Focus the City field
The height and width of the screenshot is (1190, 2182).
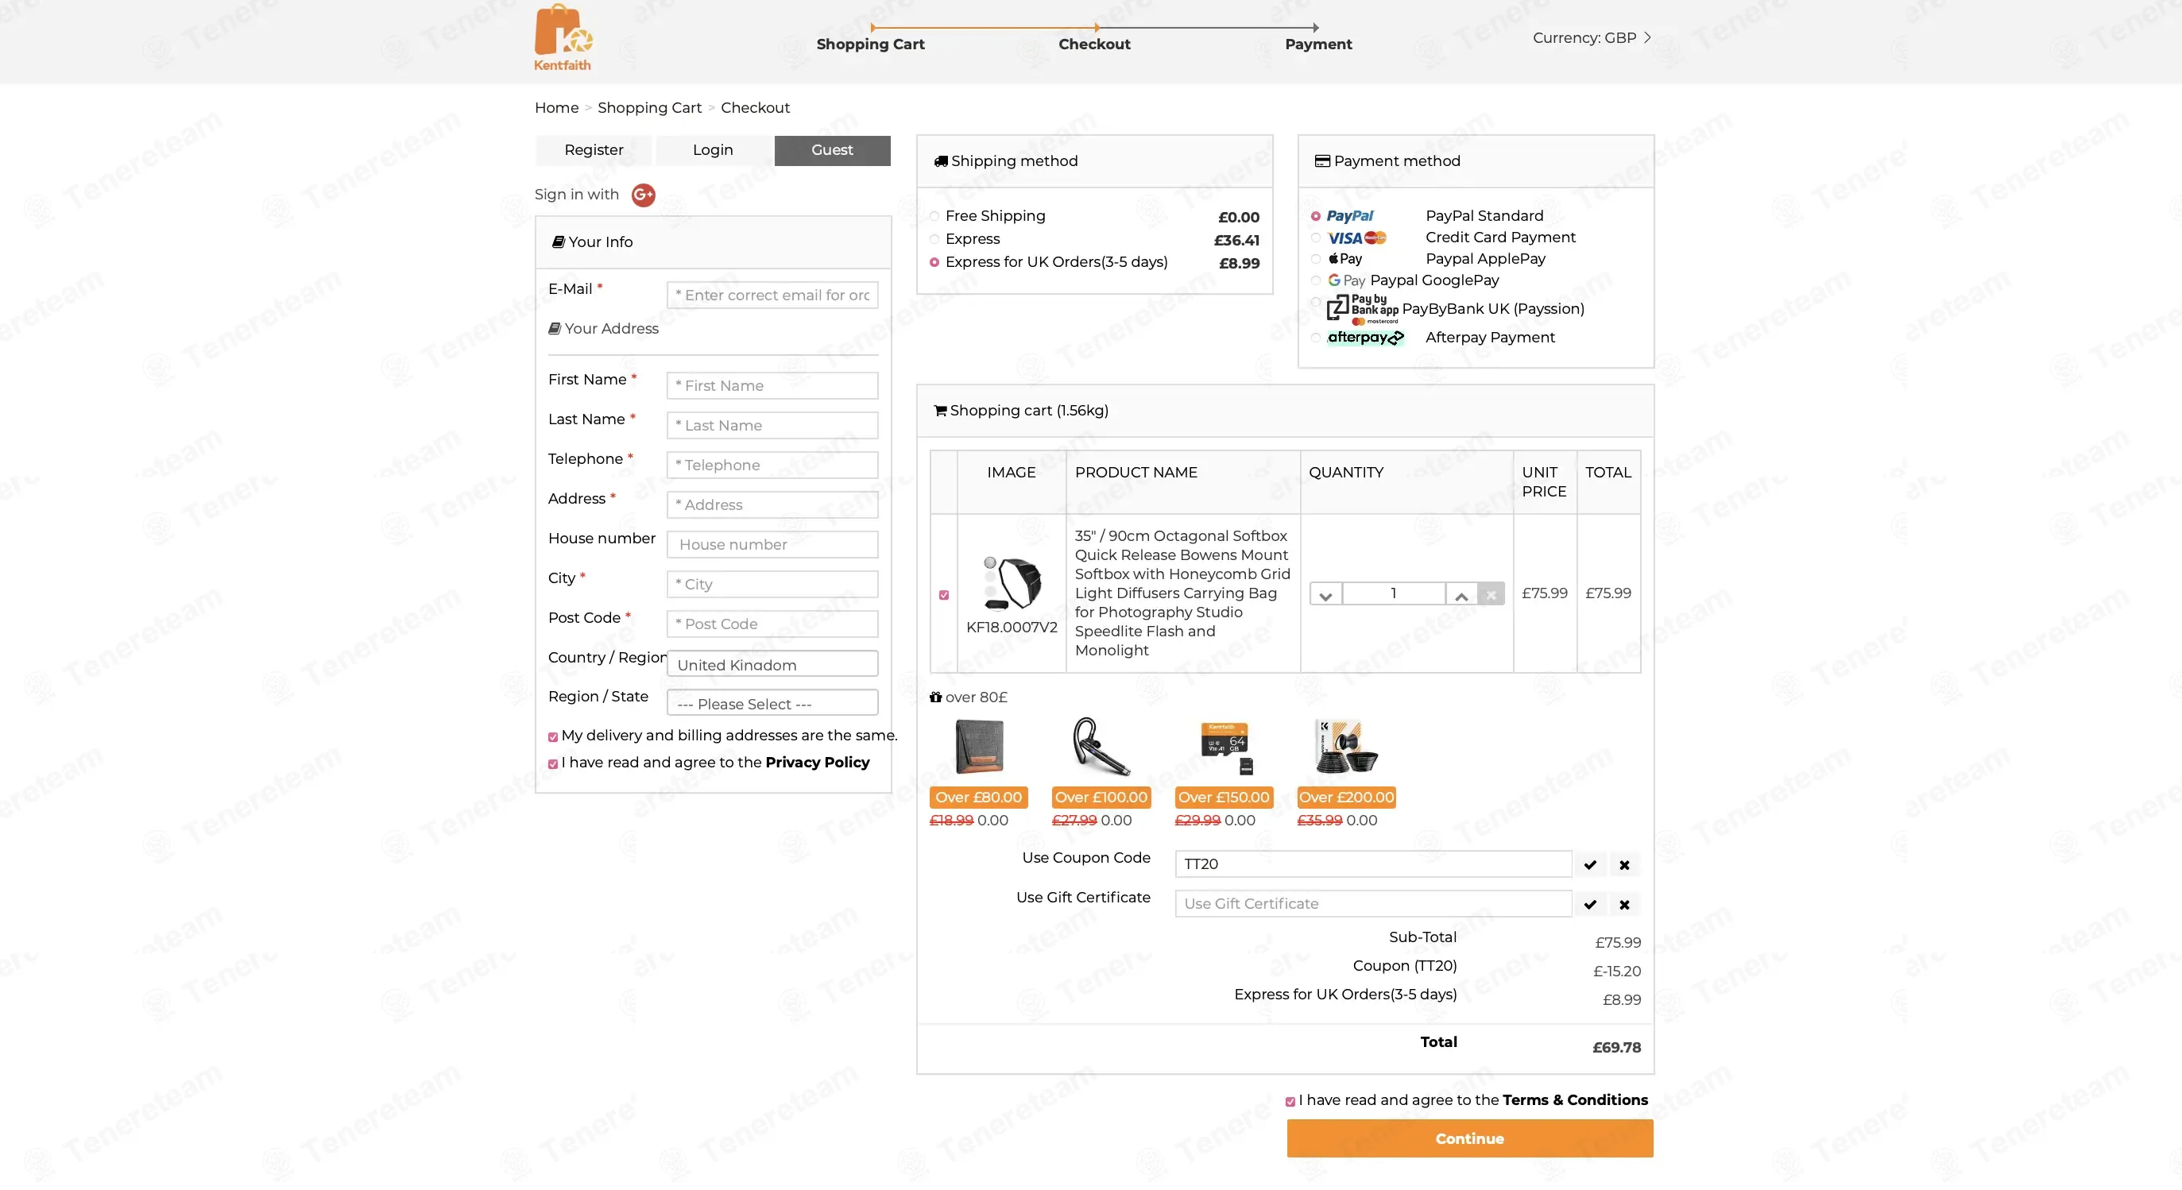click(x=772, y=585)
